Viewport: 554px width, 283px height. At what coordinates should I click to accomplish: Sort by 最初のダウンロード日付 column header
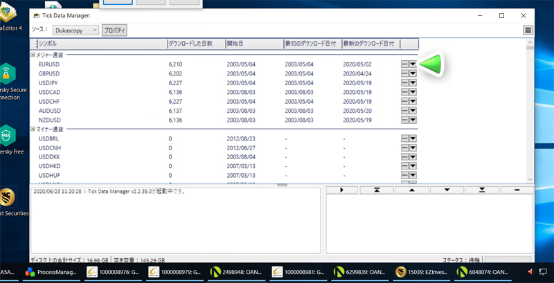coord(313,44)
